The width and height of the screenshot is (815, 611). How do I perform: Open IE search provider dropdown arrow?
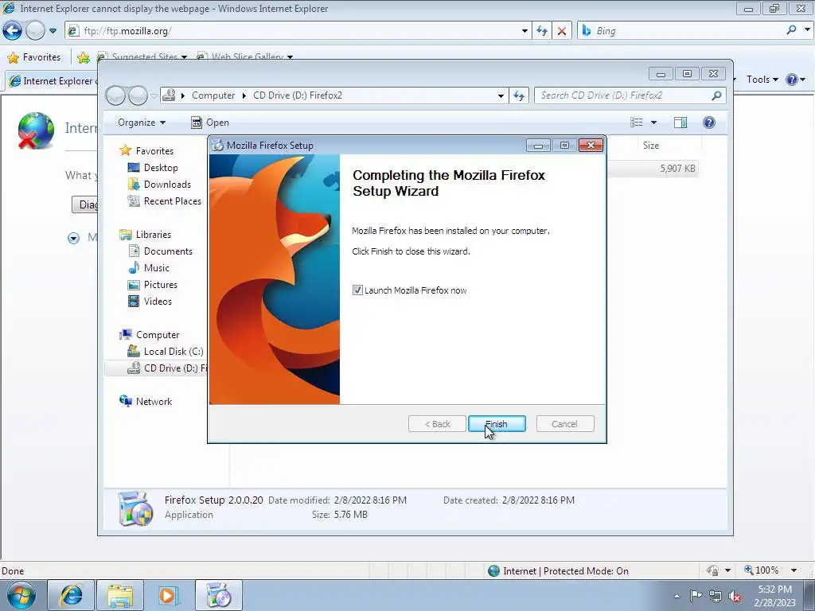(x=807, y=30)
